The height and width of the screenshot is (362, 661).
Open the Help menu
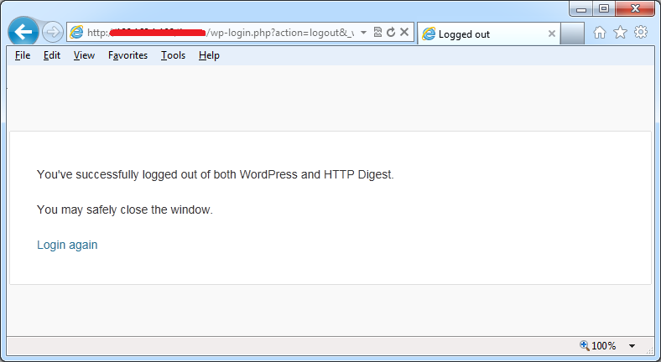pyautogui.click(x=209, y=55)
